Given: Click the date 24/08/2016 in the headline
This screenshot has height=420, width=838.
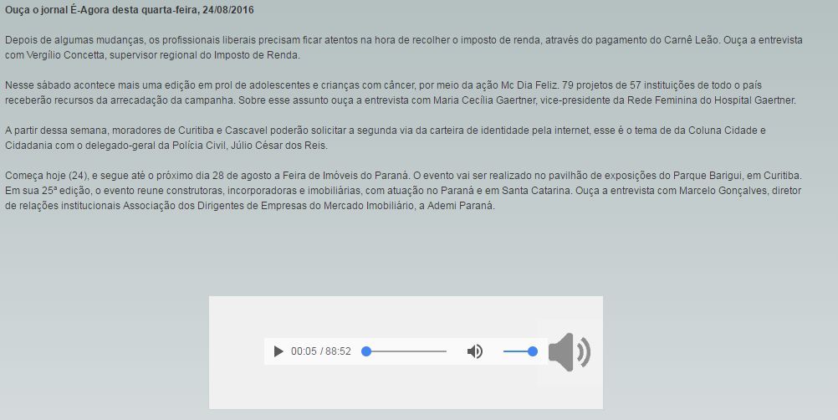Looking at the screenshot, I should pyautogui.click(x=228, y=9).
